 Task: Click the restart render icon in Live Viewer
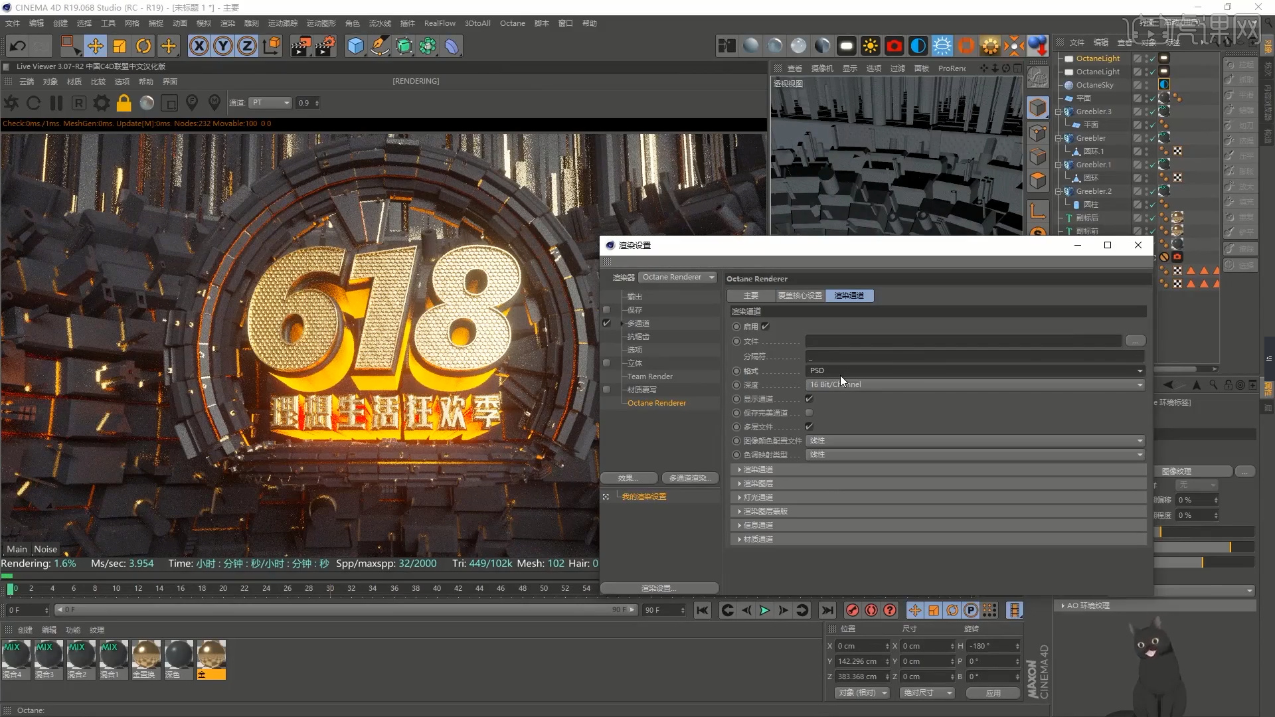(x=33, y=103)
